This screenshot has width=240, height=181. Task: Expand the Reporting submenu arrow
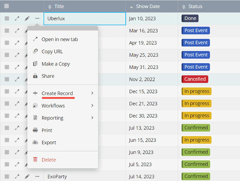[92, 118]
